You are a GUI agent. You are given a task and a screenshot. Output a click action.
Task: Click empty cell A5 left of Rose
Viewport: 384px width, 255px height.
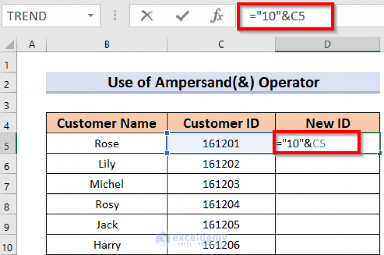tap(32, 144)
